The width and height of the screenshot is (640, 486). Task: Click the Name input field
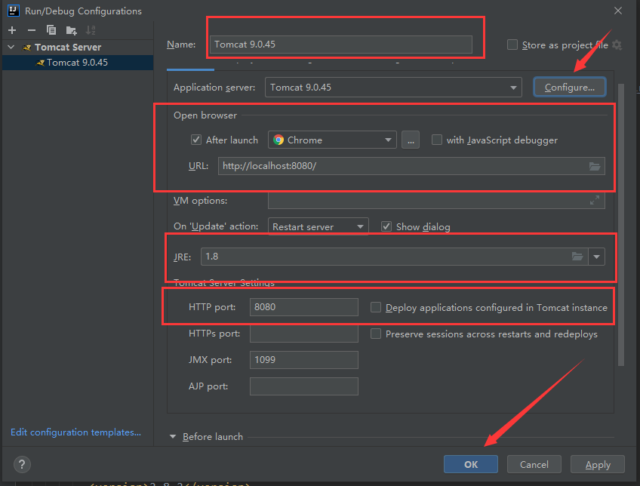tap(341, 45)
